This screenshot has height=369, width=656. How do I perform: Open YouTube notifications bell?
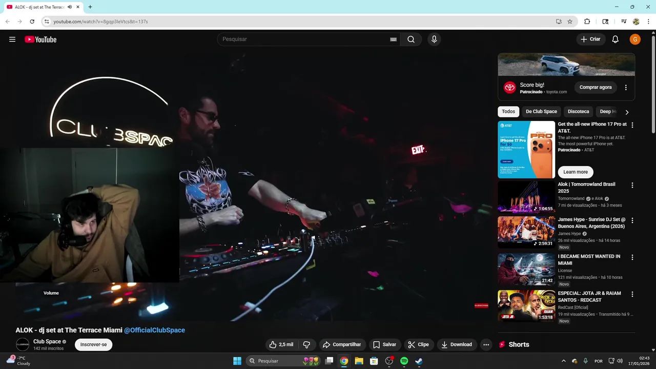[x=616, y=39]
